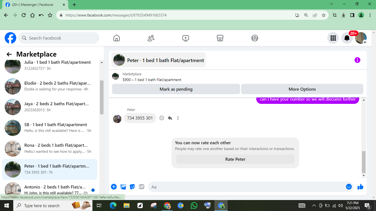Image resolution: width=376 pixels, height=211 pixels.
Task: Click the "734 3955 301" message bubble
Action: pos(140,118)
